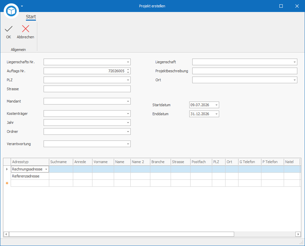Increase the Auftrags Nr. value

(128, 70)
